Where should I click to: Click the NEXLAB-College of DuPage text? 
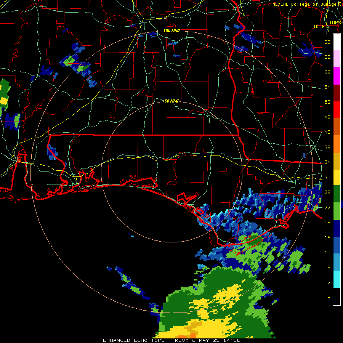coord(306,4)
